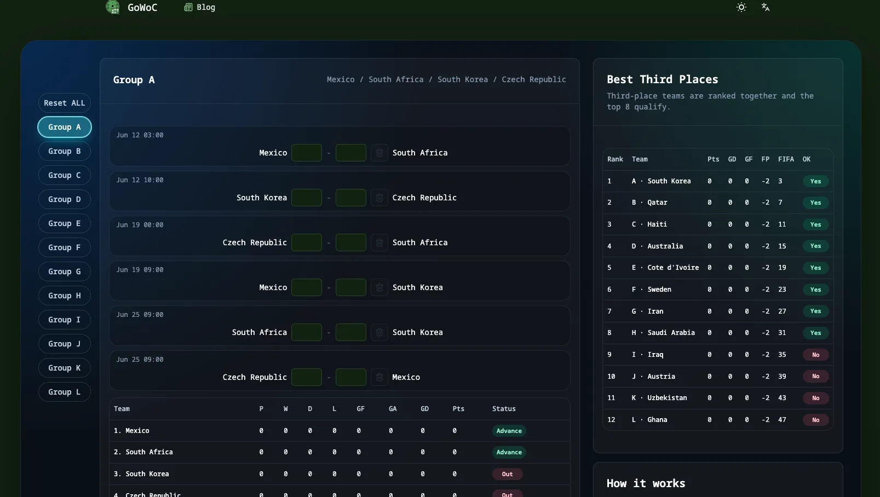Click the GoWoC site title

coord(142,7)
